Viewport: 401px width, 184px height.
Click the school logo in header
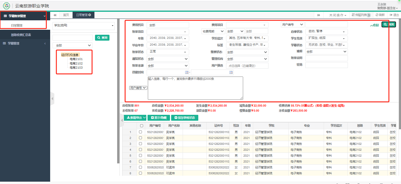coord(6,6)
